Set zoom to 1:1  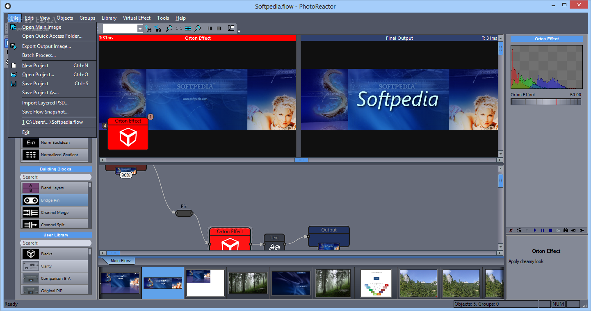(179, 29)
